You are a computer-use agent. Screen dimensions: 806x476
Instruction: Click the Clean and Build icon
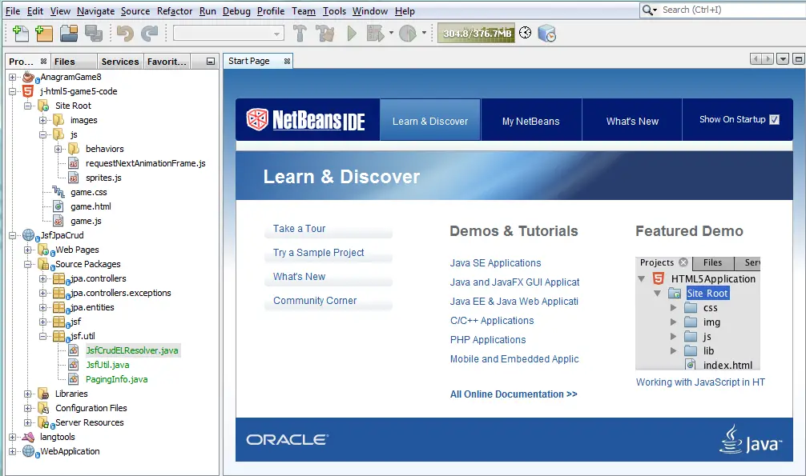[x=324, y=34]
